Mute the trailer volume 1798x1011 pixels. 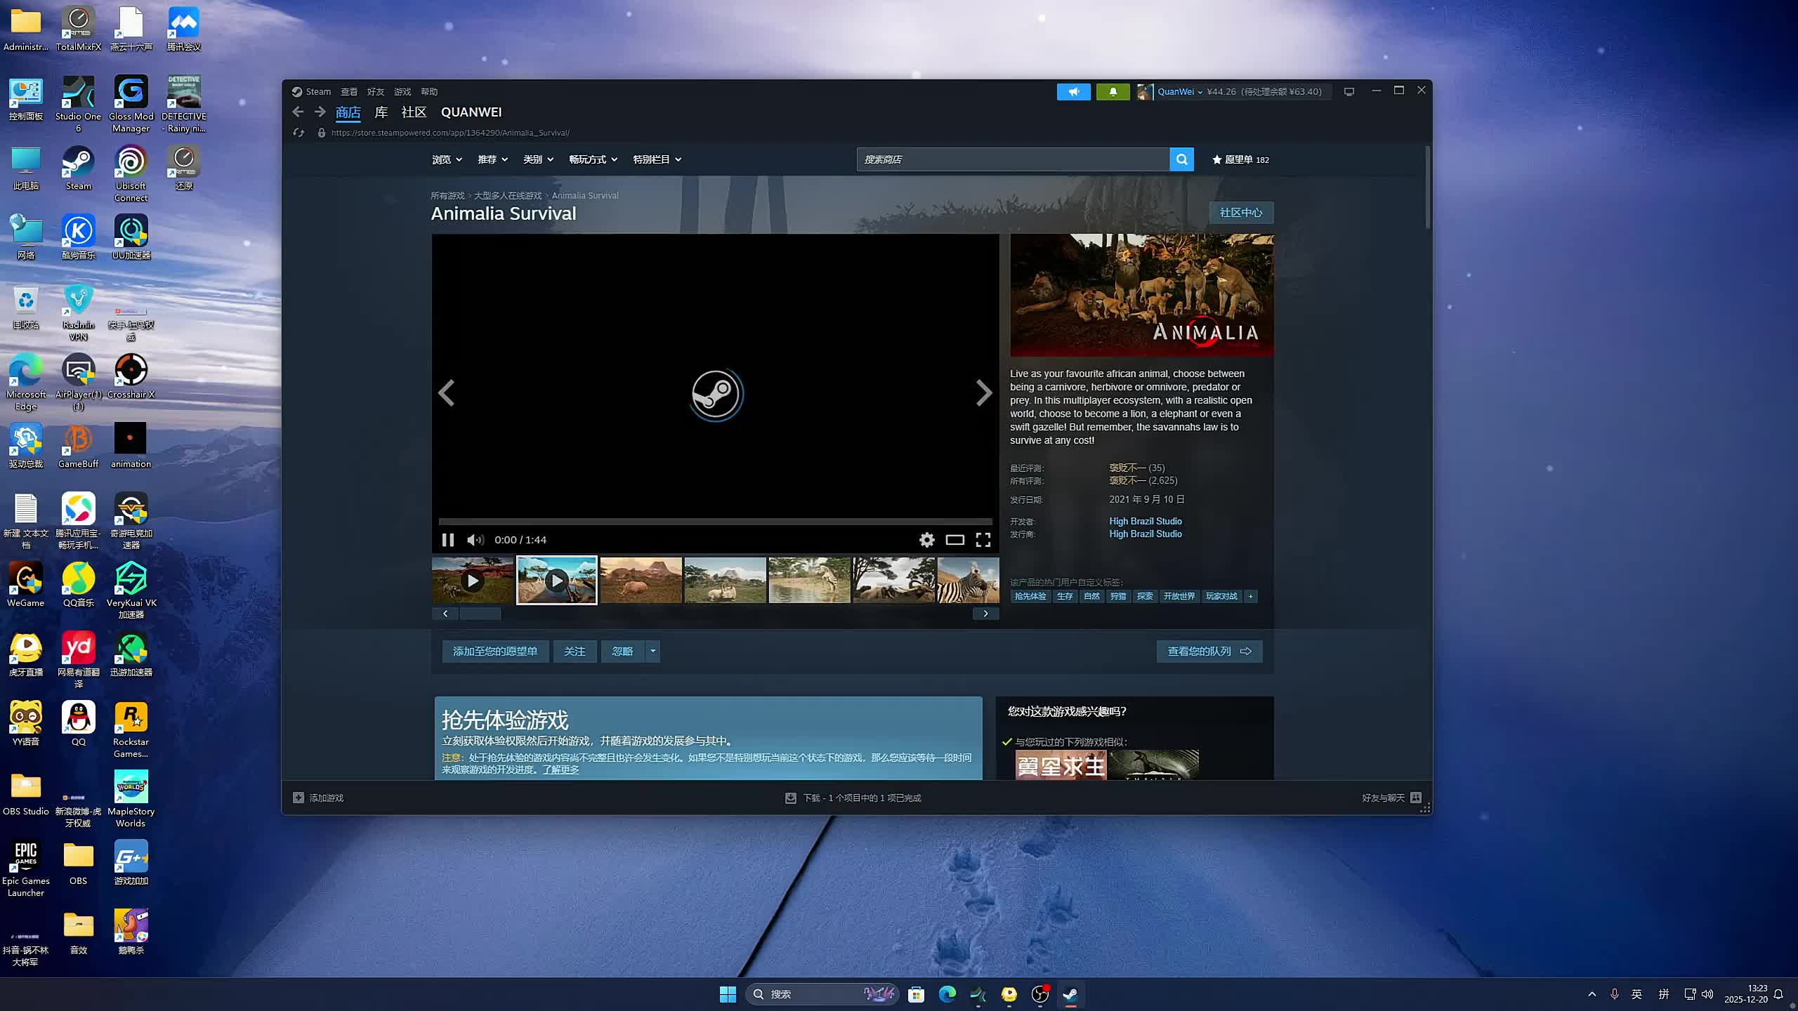coord(475,539)
